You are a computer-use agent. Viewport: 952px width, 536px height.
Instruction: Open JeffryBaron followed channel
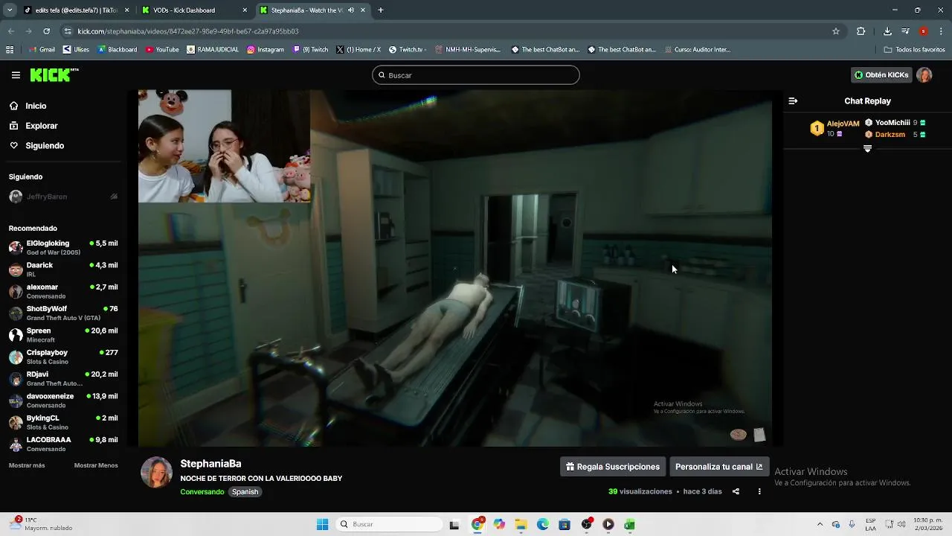[63, 197]
